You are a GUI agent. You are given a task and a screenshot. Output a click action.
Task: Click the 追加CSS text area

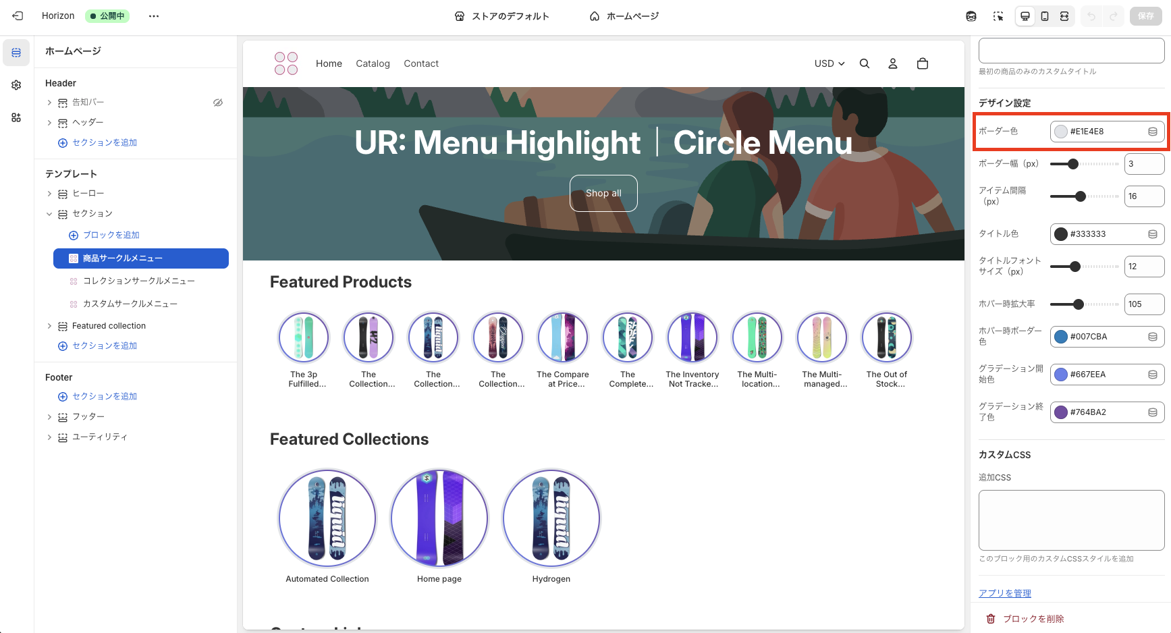1071,520
